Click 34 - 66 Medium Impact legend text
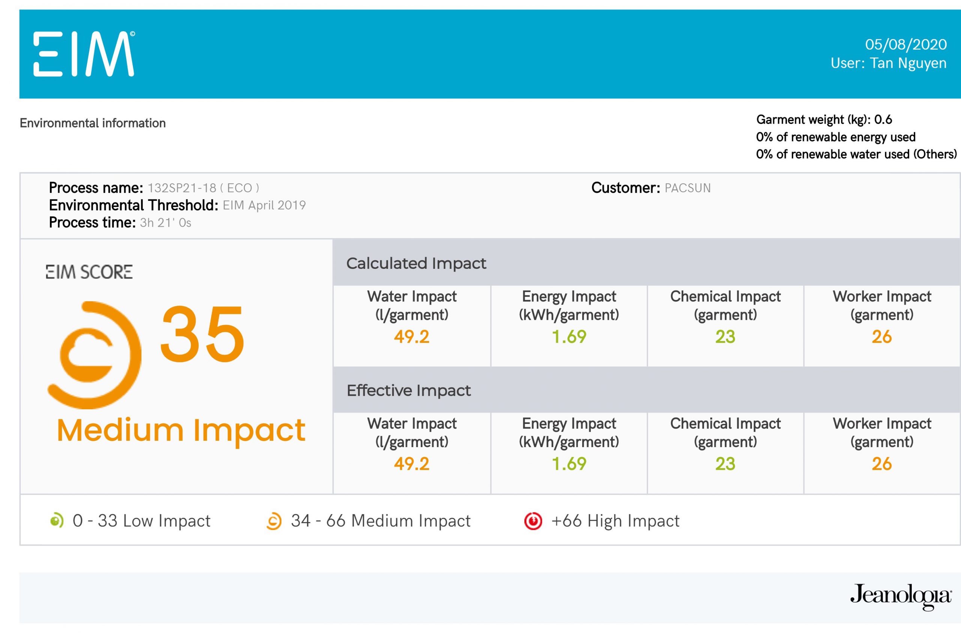 click(x=381, y=521)
